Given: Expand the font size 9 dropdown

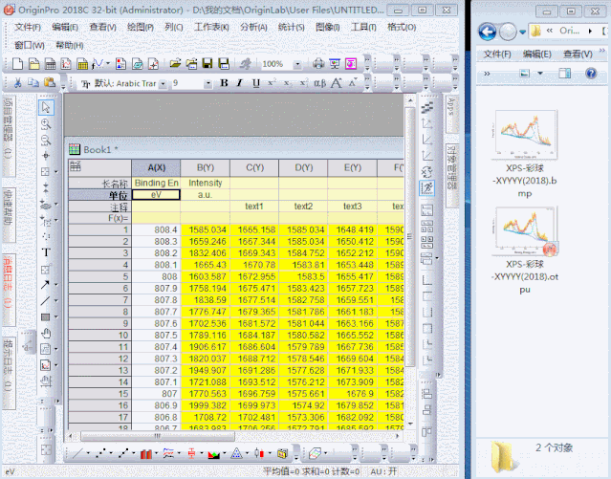Looking at the screenshot, I should [209, 83].
